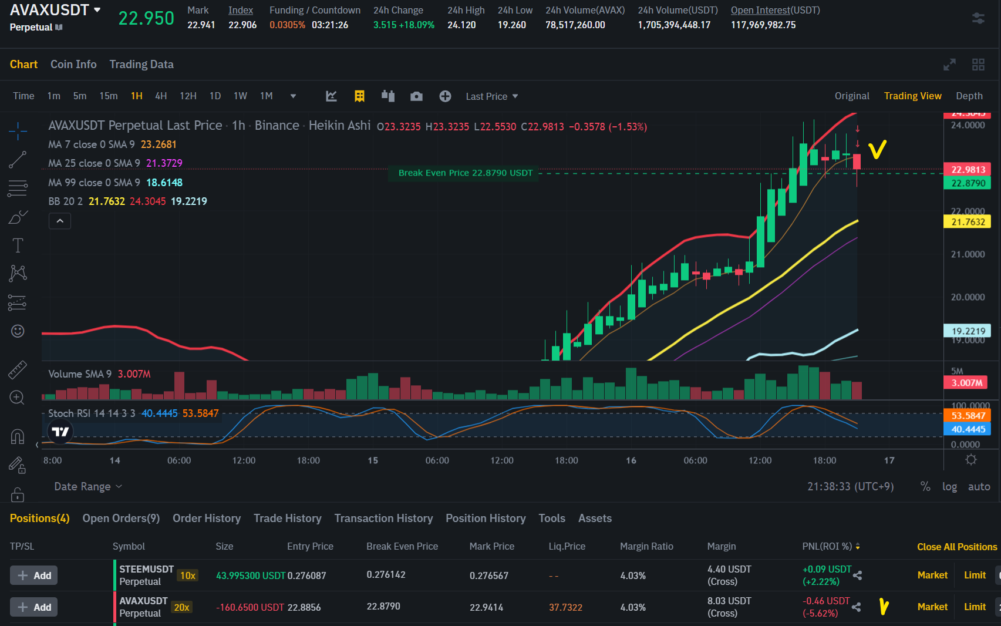Open the Trading Data tab
1001x626 pixels.
(x=141, y=64)
